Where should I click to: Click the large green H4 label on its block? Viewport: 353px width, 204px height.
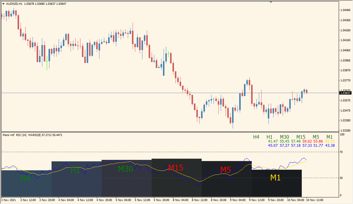click(25, 178)
